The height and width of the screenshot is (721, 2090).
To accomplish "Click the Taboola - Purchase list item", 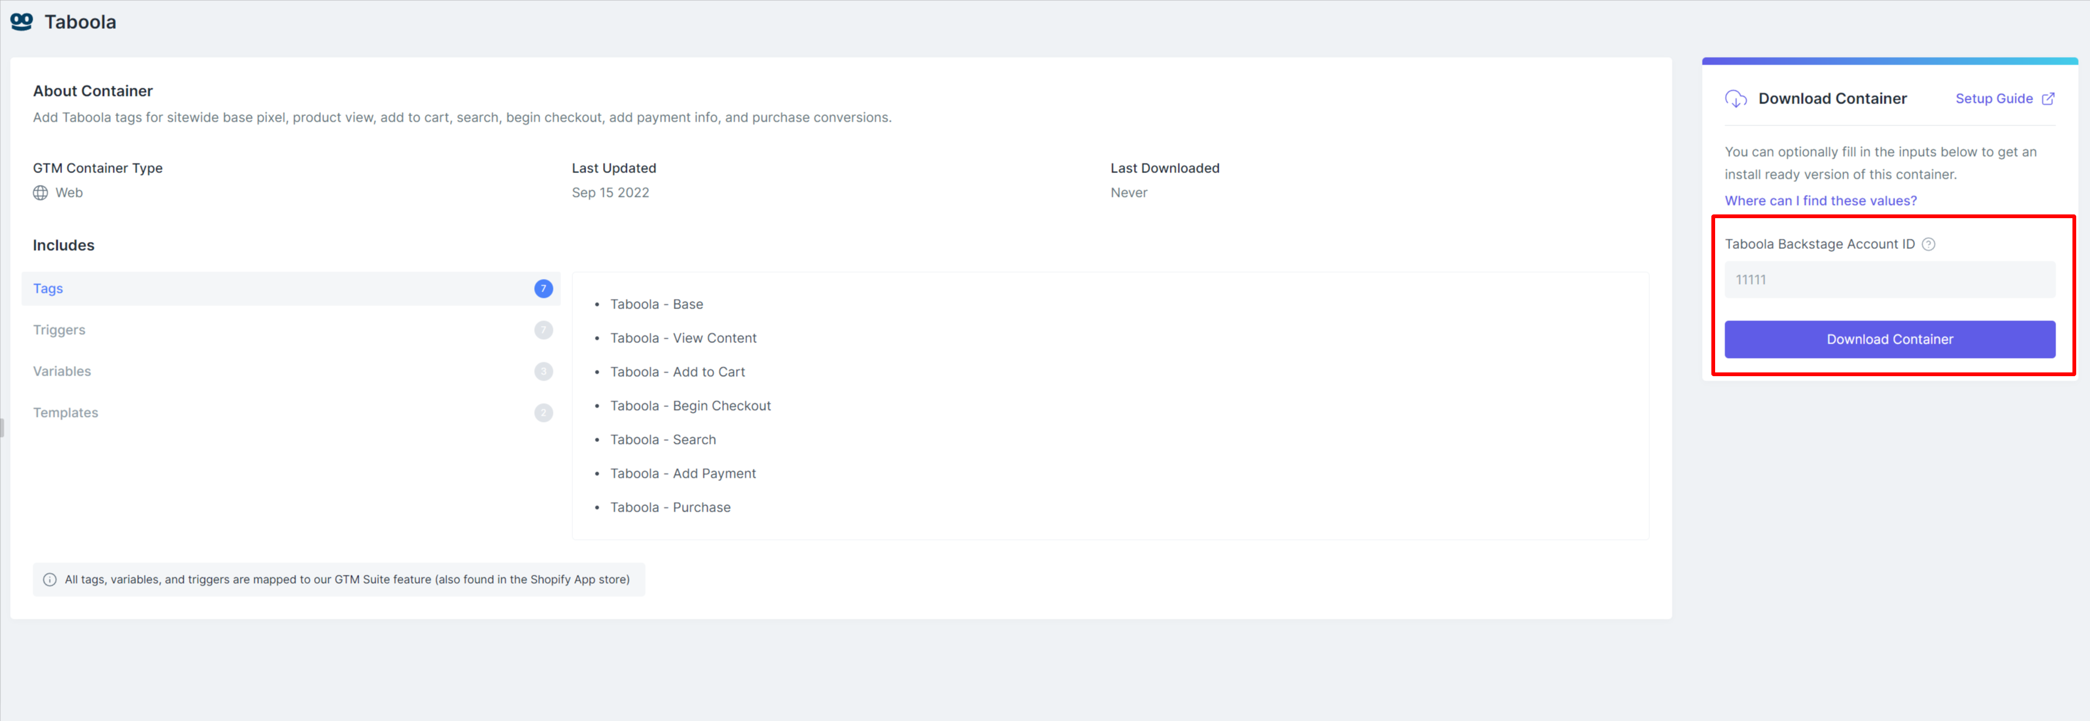I will tap(670, 508).
